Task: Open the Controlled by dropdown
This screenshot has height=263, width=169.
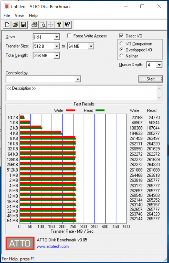Action: (78, 79)
